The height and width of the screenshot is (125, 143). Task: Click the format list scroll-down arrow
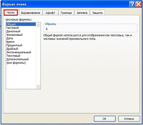tap(38, 86)
